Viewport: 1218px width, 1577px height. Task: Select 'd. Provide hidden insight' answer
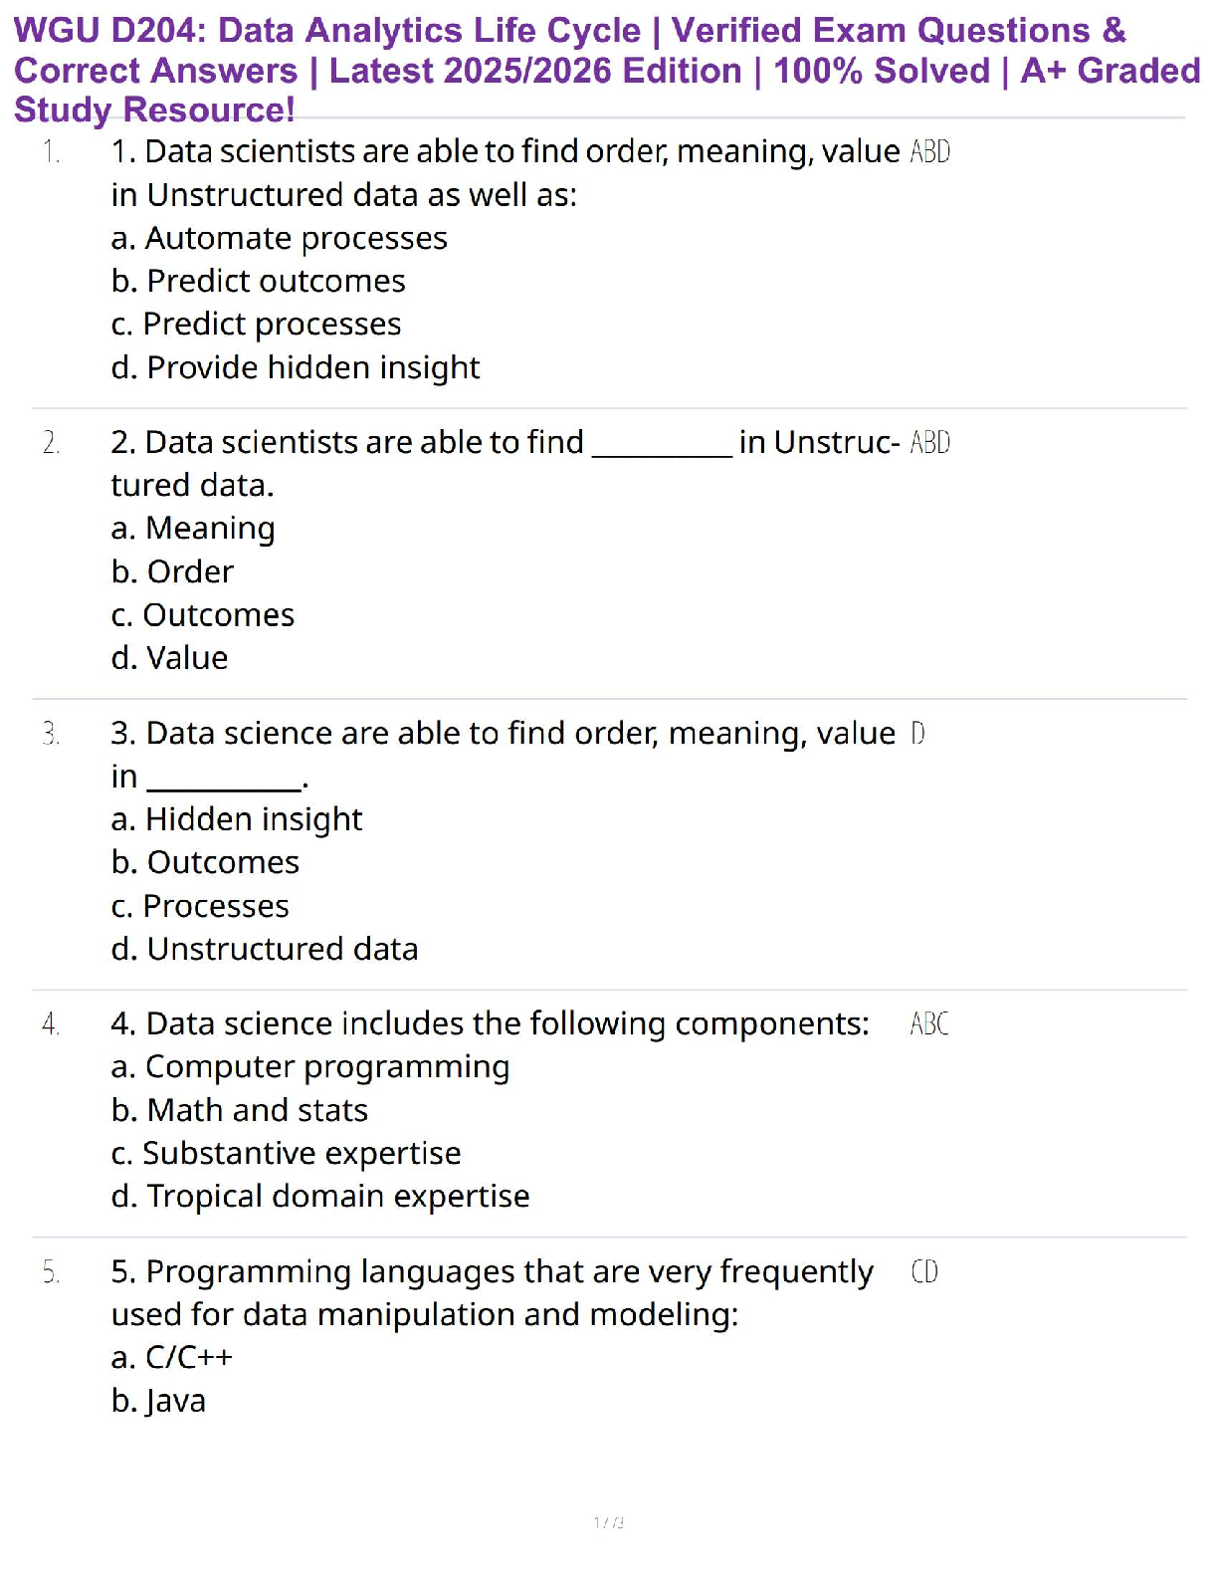pos(296,368)
